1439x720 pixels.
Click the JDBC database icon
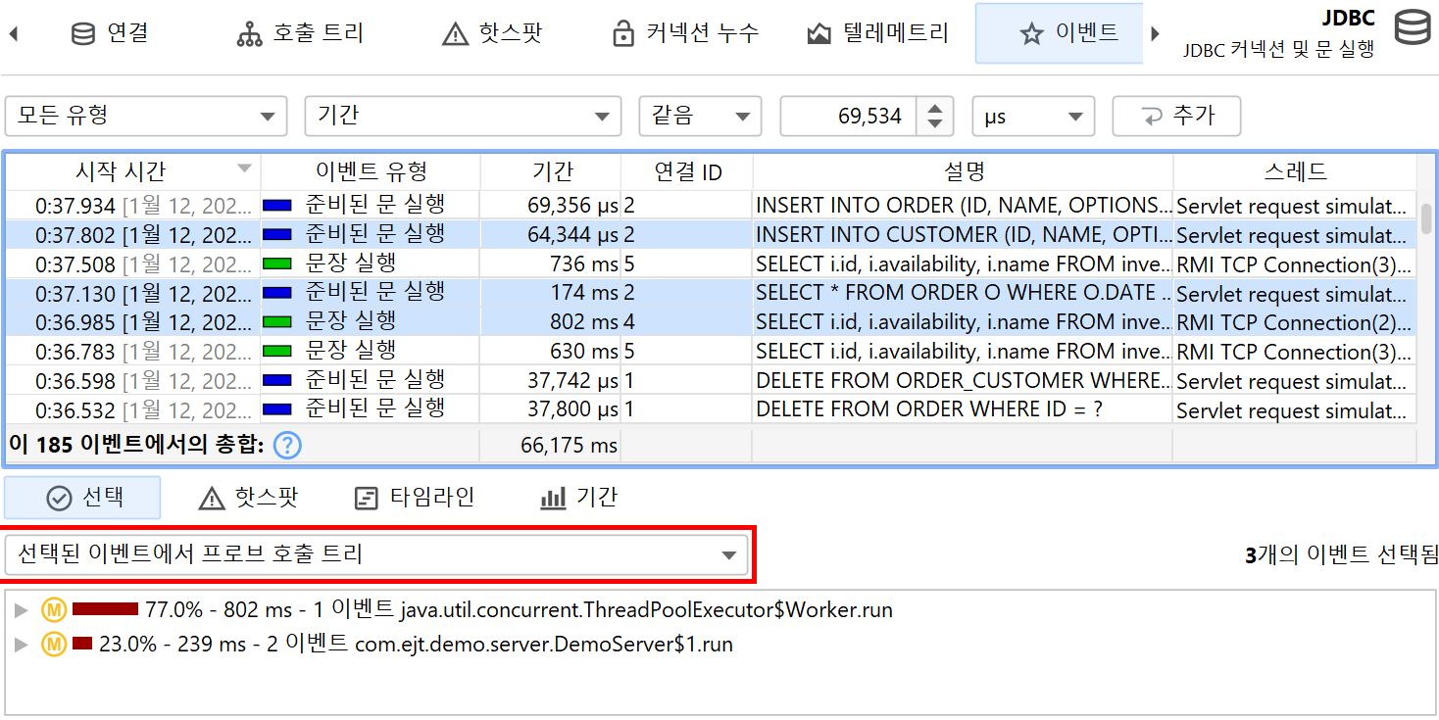click(1412, 27)
